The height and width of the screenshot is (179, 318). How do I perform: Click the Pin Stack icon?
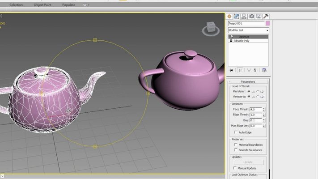231,70
